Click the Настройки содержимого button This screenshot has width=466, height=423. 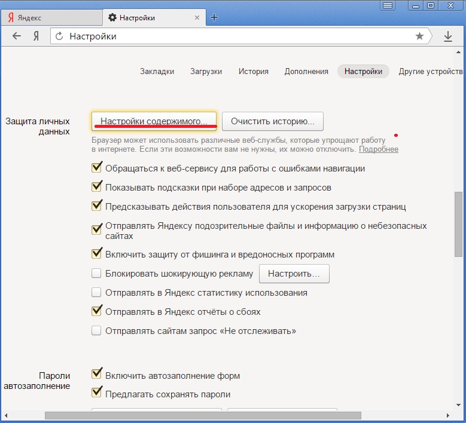click(x=154, y=121)
